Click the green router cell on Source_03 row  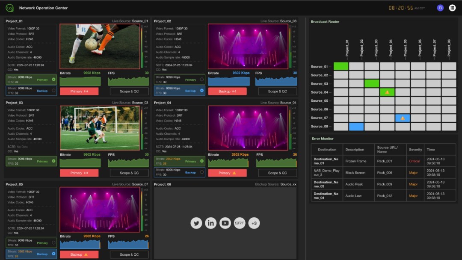[372, 83]
